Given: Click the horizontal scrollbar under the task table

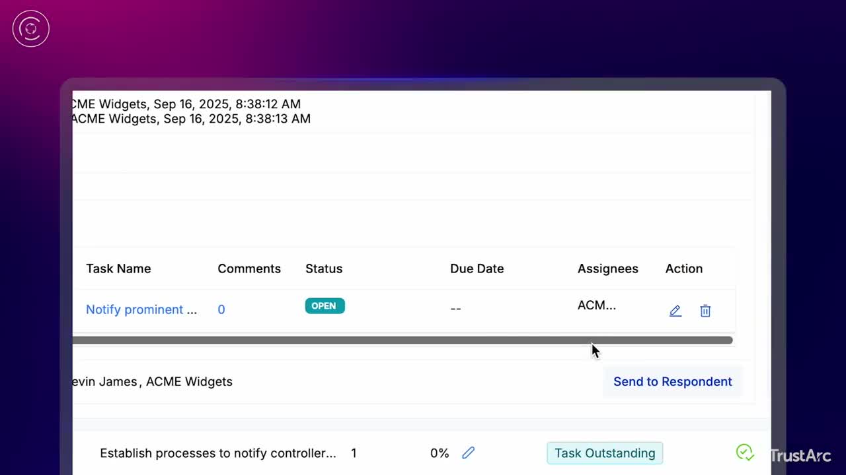Looking at the screenshot, I should point(403,340).
